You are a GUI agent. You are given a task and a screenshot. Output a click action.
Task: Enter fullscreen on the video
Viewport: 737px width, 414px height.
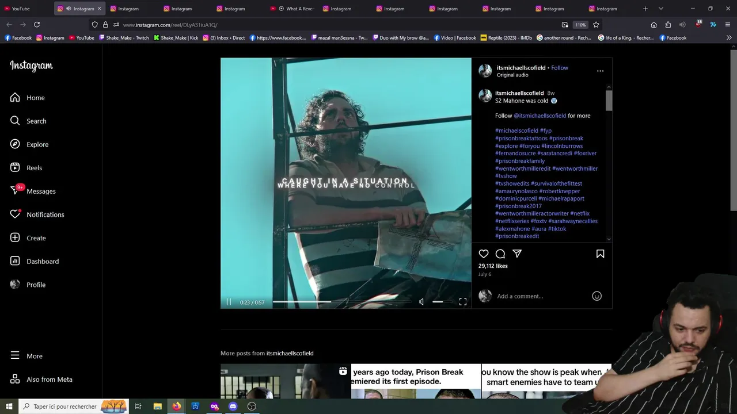click(x=462, y=302)
